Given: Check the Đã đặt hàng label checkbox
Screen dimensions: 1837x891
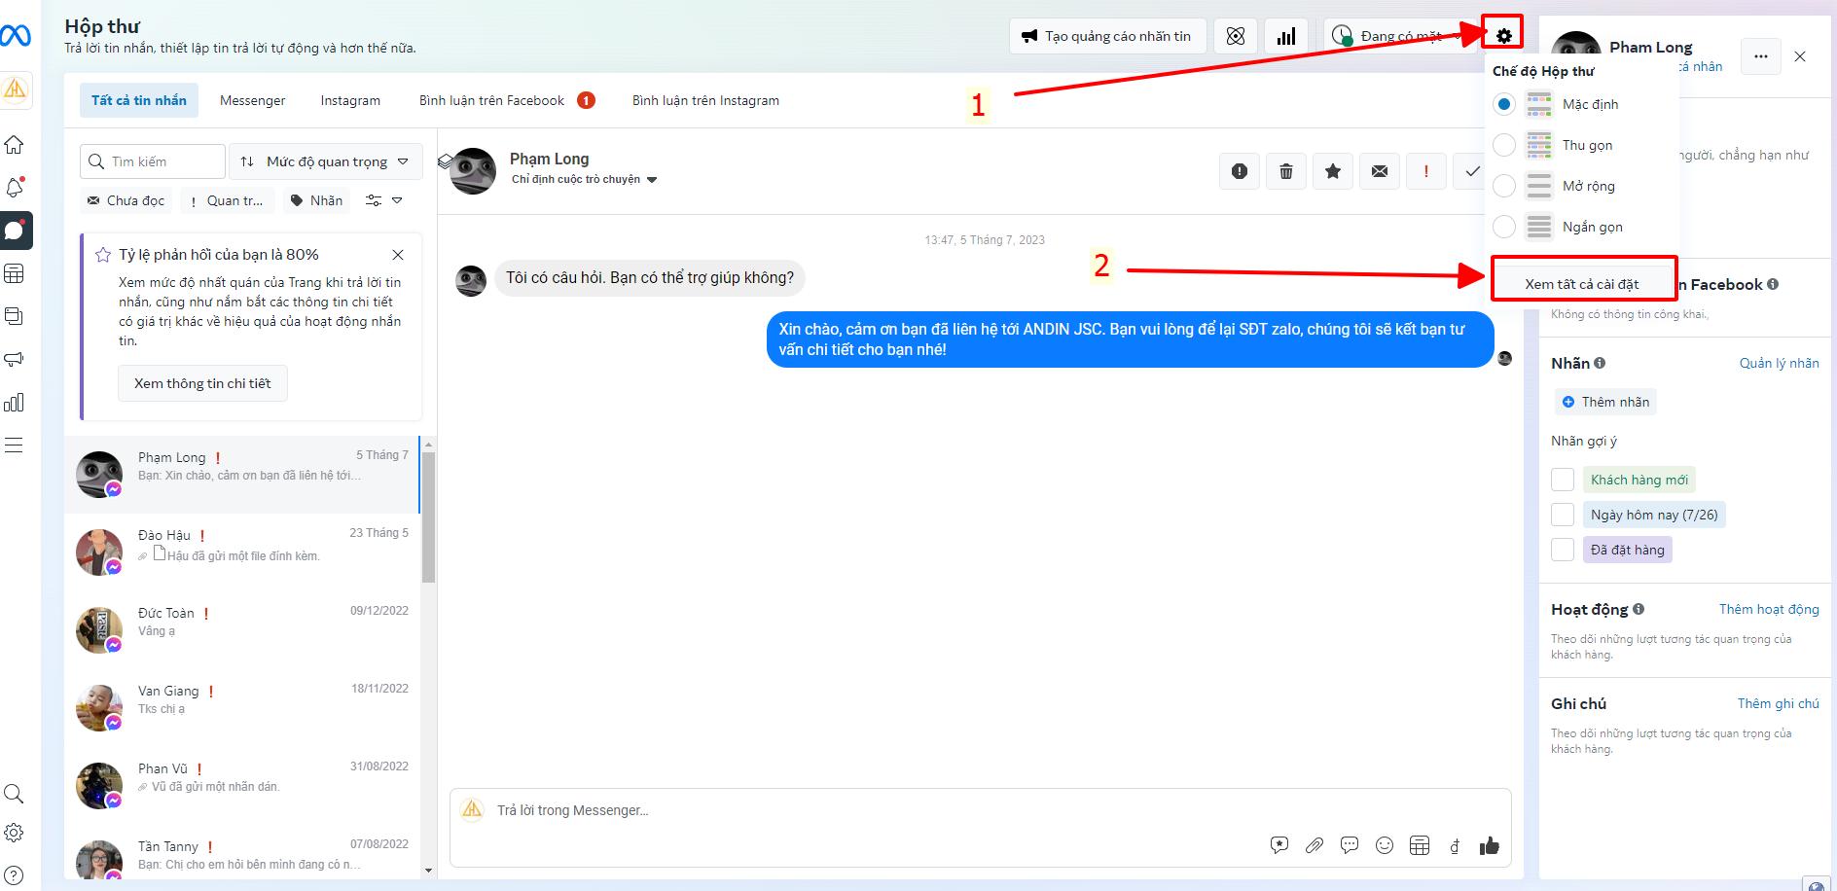Looking at the screenshot, I should tap(1563, 550).
